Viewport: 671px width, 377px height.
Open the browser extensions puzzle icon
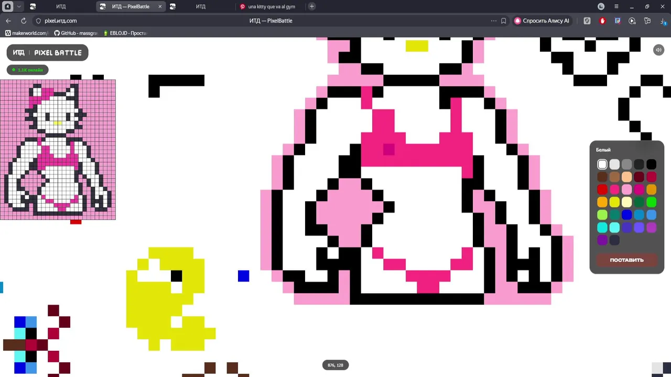(x=647, y=21)
